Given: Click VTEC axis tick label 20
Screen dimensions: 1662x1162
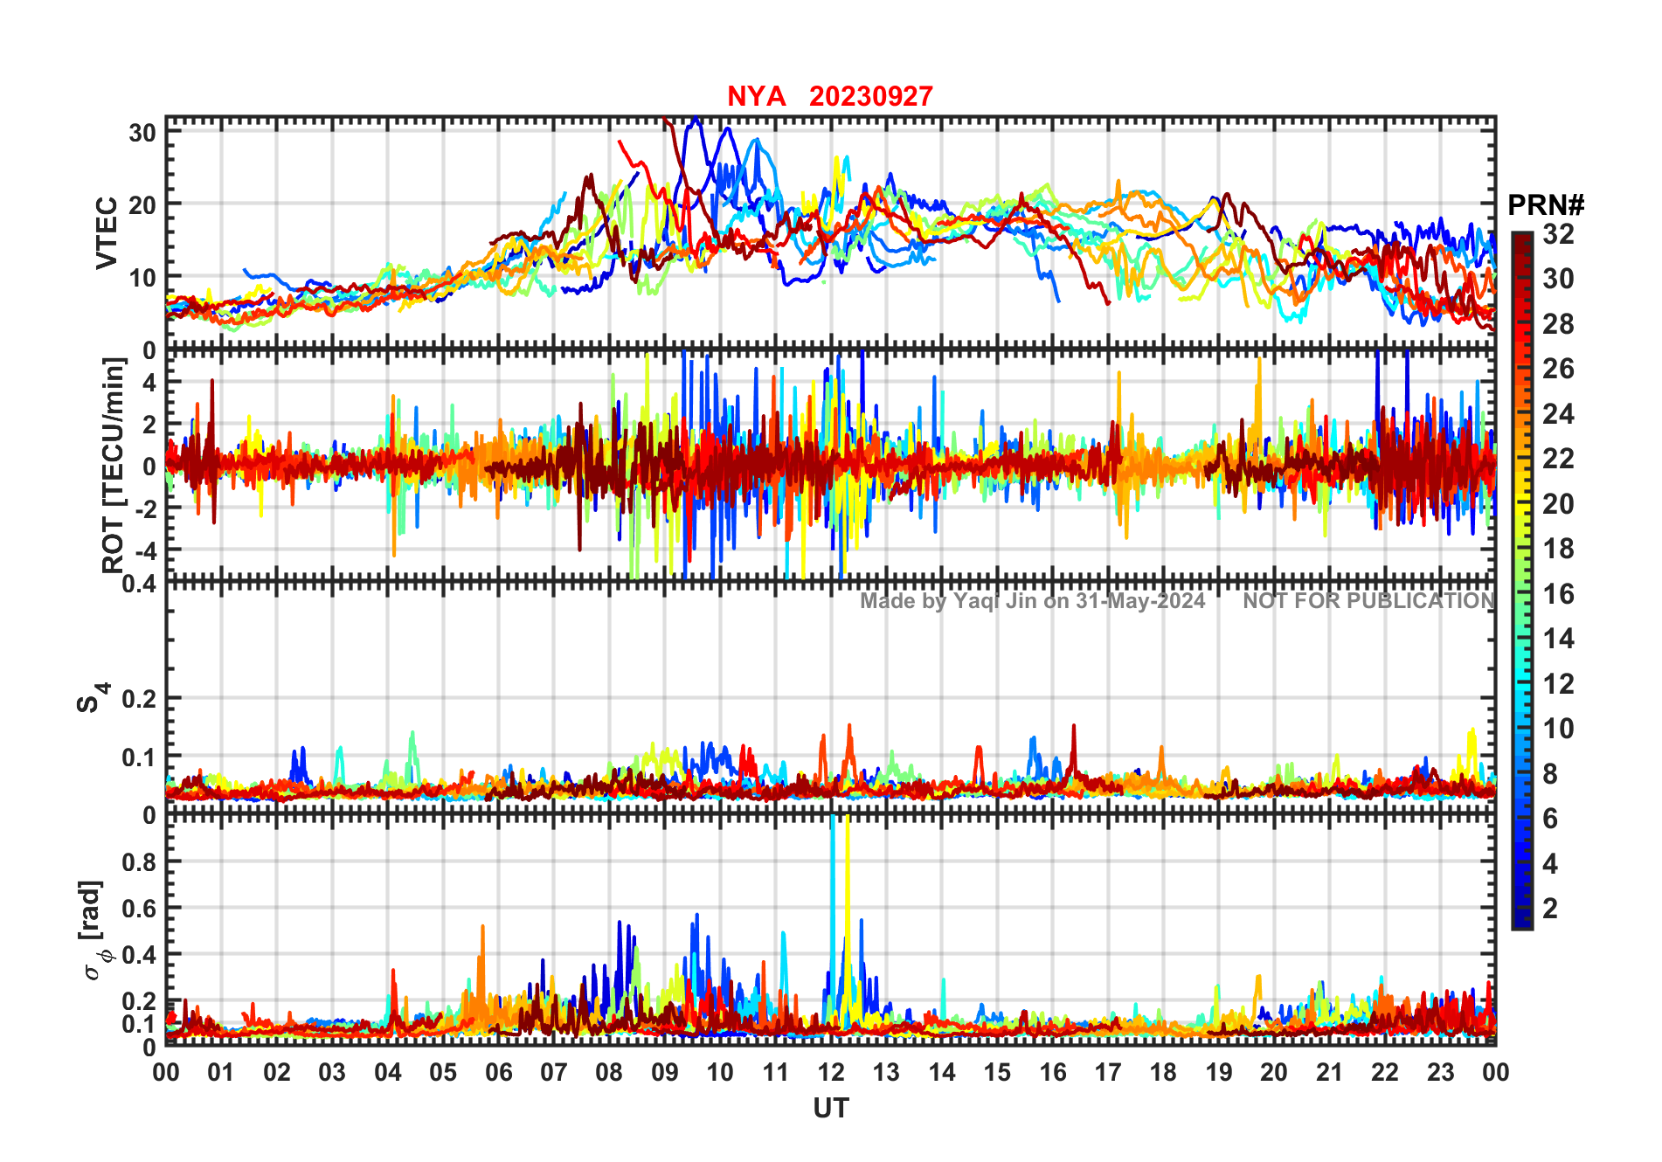Looking at the screenshot, I should coord(142,205).
